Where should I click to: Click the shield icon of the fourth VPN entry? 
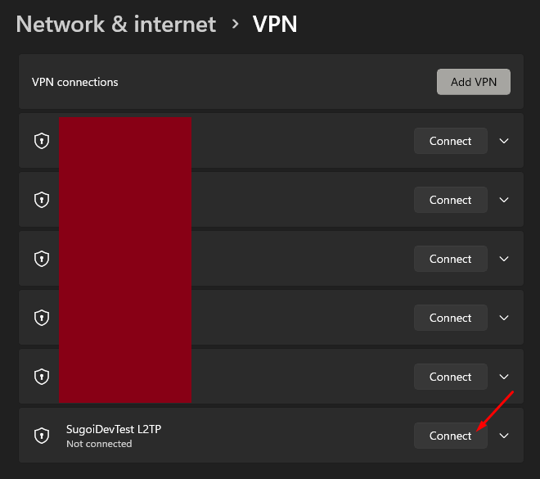point(42,318)
